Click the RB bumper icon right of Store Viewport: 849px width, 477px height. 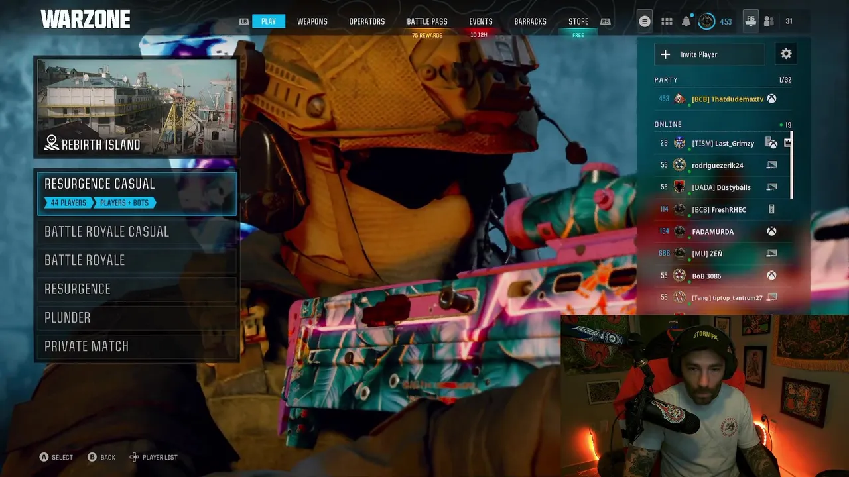(605, 21)
